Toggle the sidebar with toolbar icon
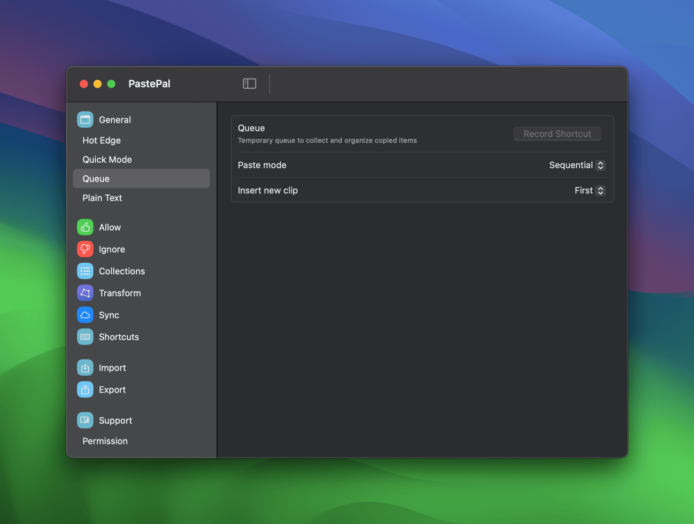 249,84
